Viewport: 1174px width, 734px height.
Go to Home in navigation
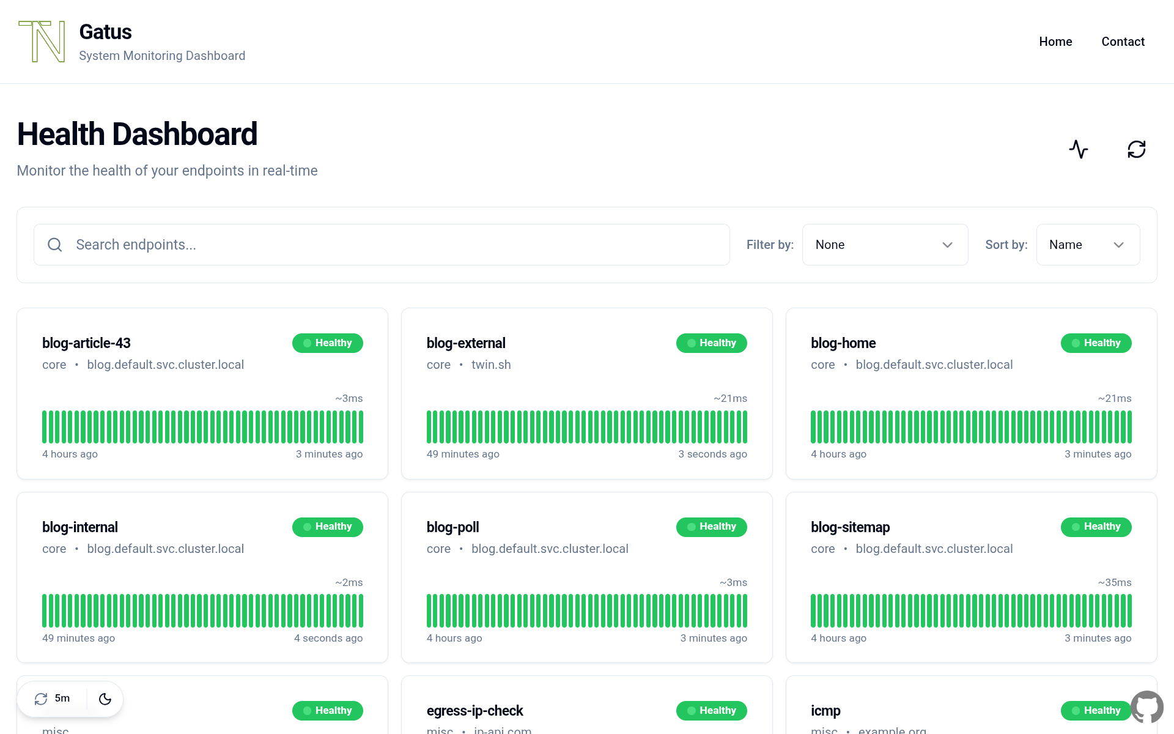tap(1055, 42)
